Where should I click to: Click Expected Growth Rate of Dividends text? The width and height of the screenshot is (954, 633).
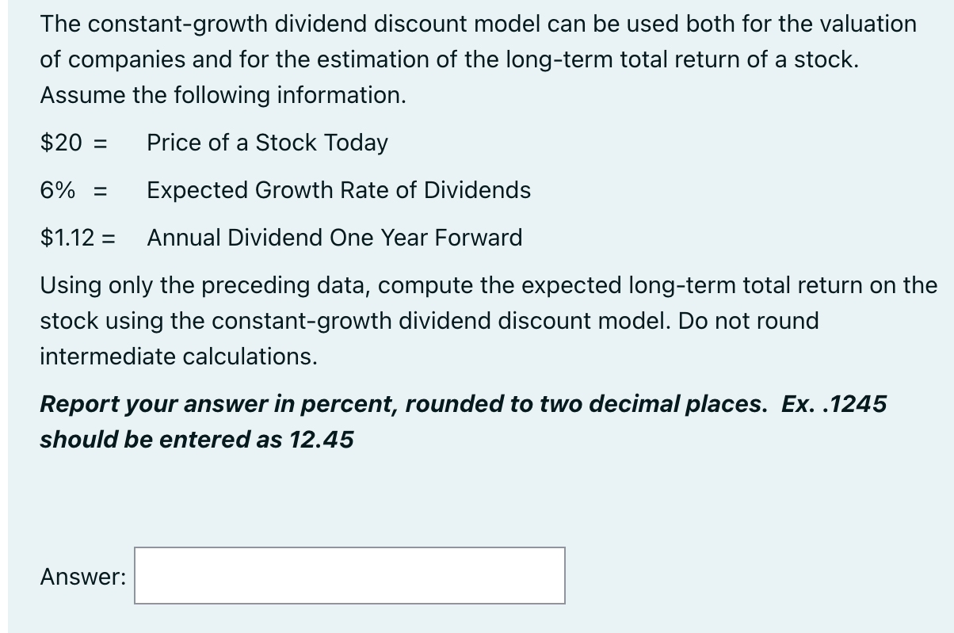339,190
